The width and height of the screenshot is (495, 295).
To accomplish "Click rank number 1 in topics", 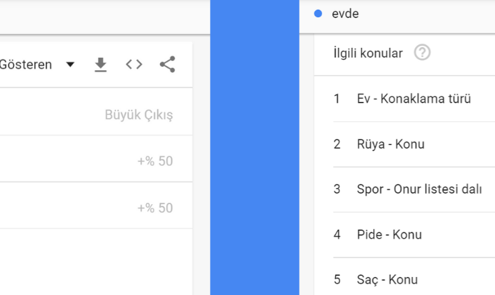I will [337, 99].
